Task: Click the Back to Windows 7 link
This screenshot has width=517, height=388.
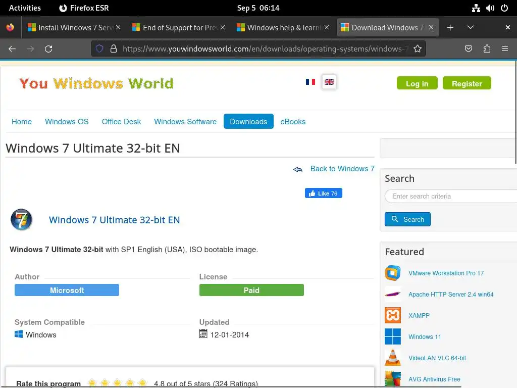Action: coord(342,169)
